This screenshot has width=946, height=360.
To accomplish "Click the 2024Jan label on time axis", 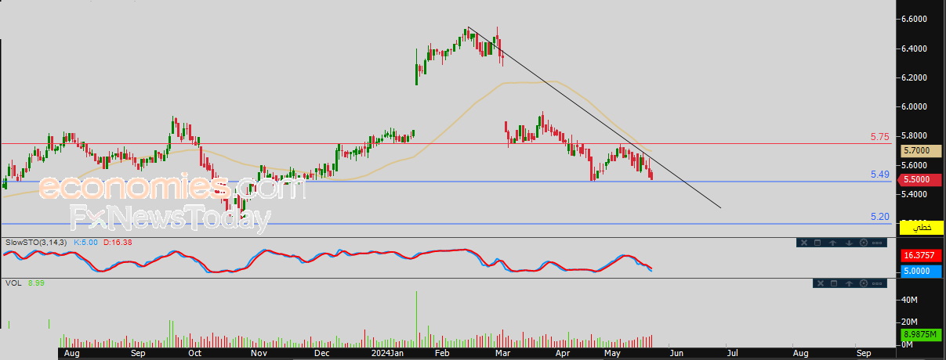I will 388,354.
